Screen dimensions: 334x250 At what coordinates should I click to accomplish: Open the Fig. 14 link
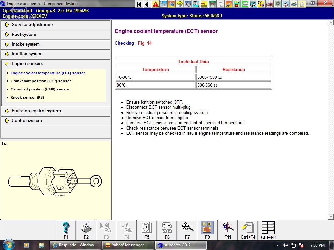[145, 43]
